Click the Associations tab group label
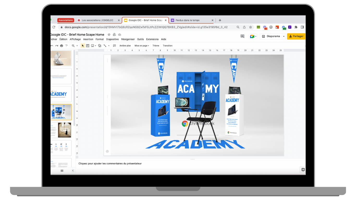This screenshot has width=356, height=200. tap(66, 20)
